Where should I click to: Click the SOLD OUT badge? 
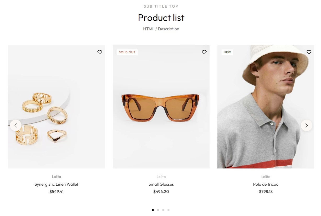tap(127, 52)
